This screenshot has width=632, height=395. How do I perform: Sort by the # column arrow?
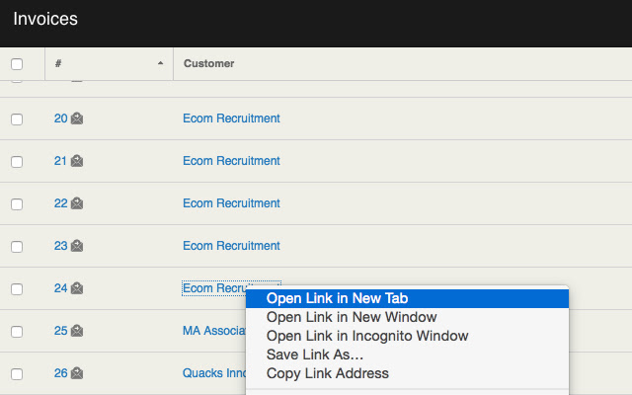click(160, 63)
